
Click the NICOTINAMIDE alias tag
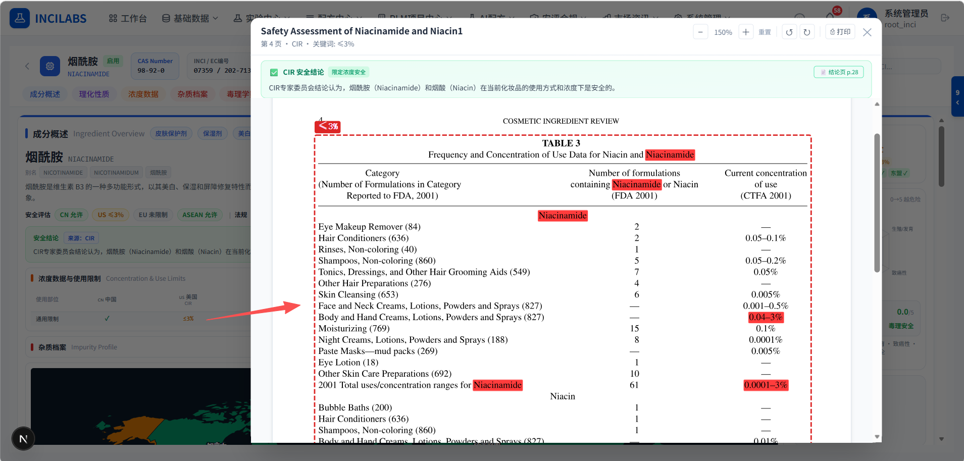[63, 173]
